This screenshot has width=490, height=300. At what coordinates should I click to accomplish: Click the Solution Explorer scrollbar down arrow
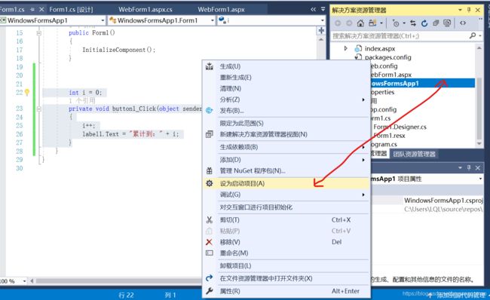[479, 143]
